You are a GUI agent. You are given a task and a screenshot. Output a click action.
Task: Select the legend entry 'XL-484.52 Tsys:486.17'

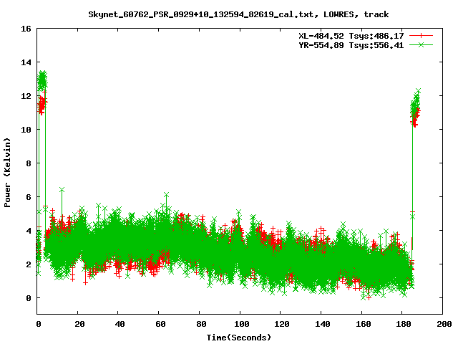(x=351, y=36)
